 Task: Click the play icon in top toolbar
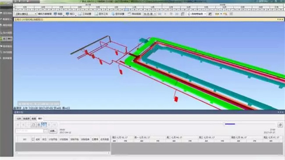coord(165,14)
